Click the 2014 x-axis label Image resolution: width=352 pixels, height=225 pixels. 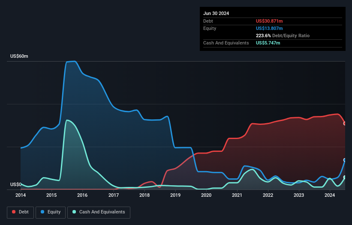click(21, 195)
